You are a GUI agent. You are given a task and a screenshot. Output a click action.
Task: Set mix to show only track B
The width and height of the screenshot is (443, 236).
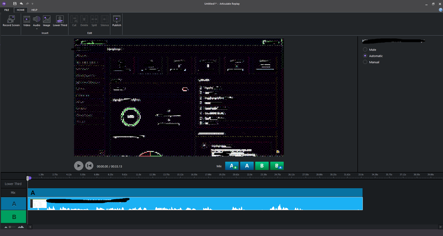[x=262, y=166]
